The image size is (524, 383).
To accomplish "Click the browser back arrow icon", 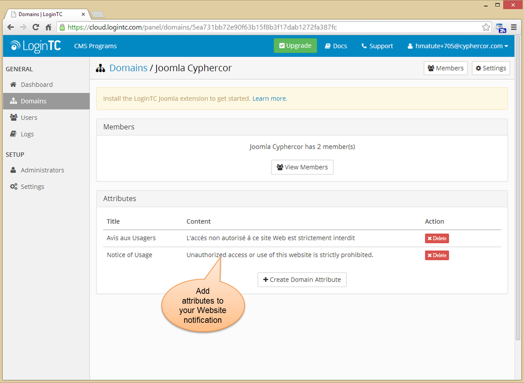I will (x=10, y=27).
